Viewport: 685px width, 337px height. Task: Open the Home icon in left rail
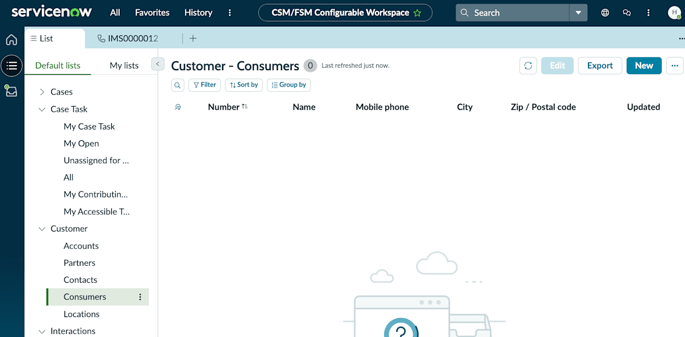coord(11,40)
